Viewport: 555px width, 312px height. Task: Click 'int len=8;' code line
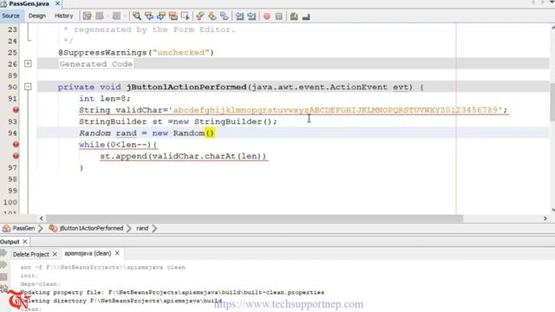105,99
